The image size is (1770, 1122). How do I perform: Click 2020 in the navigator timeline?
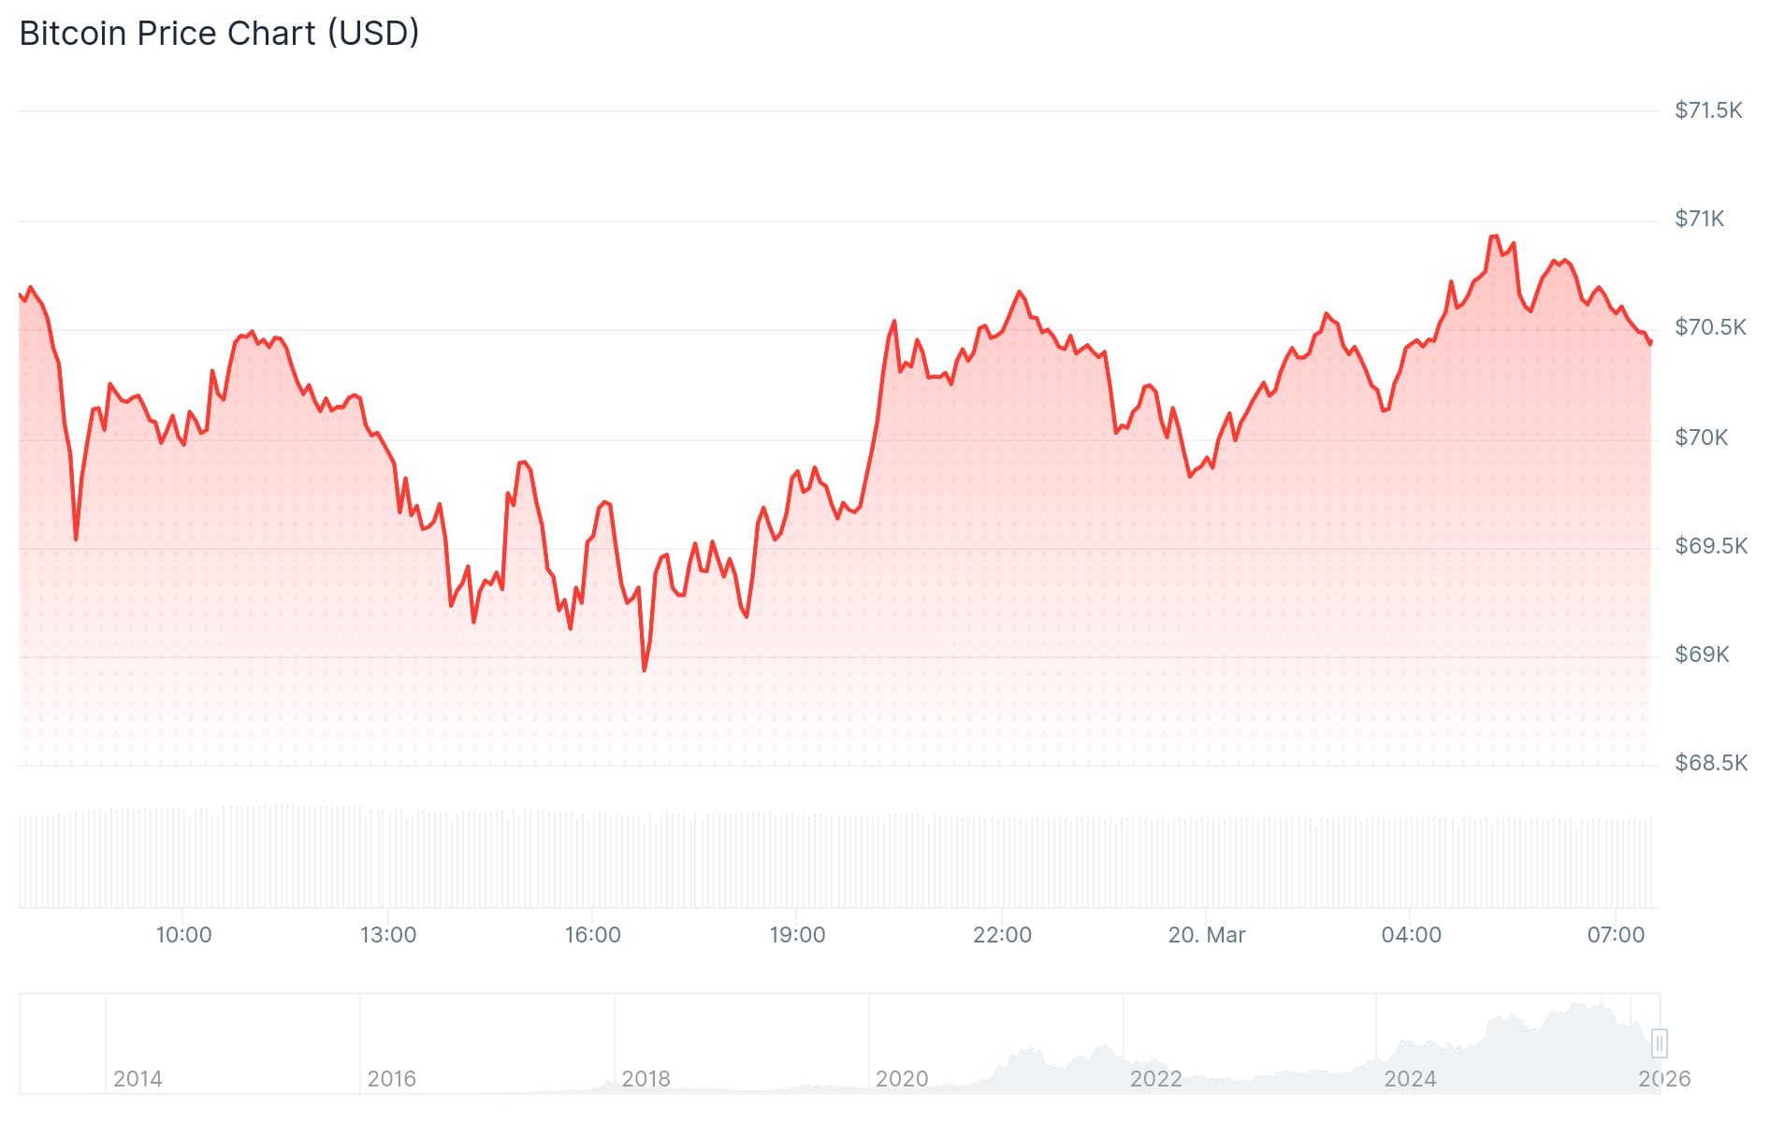(x=901, y=1079)
